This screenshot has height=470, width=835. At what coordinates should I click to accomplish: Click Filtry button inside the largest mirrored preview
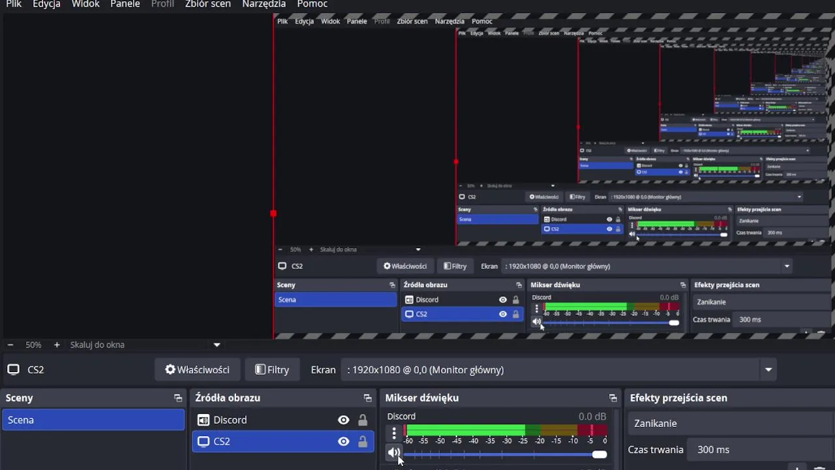455,266
